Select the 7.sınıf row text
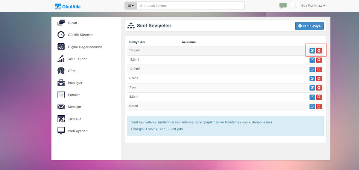Screen dimensions: 359x170 coord(133,87)
